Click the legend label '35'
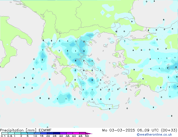 point(67,136)
